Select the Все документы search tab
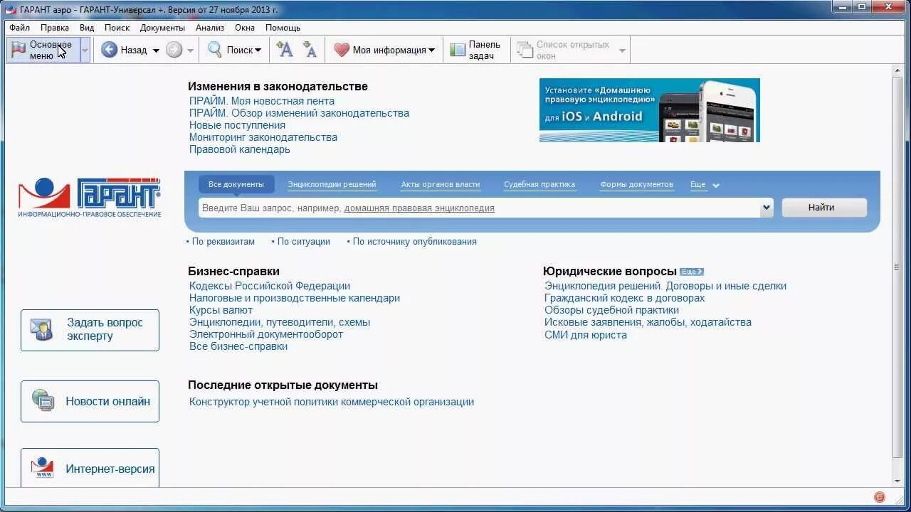This screenshot has height=512, width=911. coord(236,184)
